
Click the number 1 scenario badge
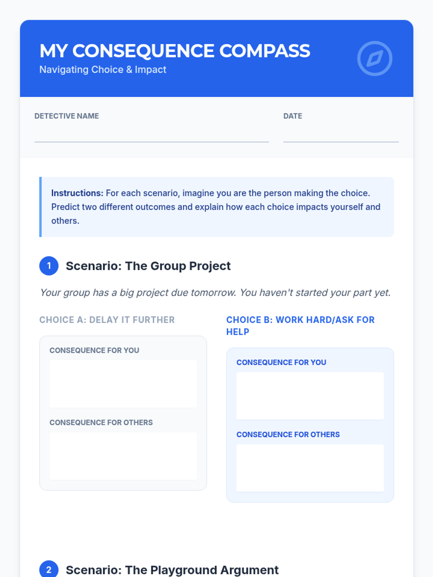(49, 266)
